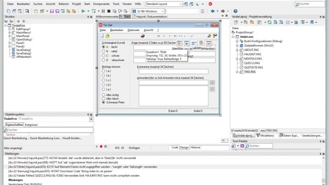Click the red Stop icon beside layout dropdown
The width and height of the screenshot is (330, 185).
[x=210, y=4]
